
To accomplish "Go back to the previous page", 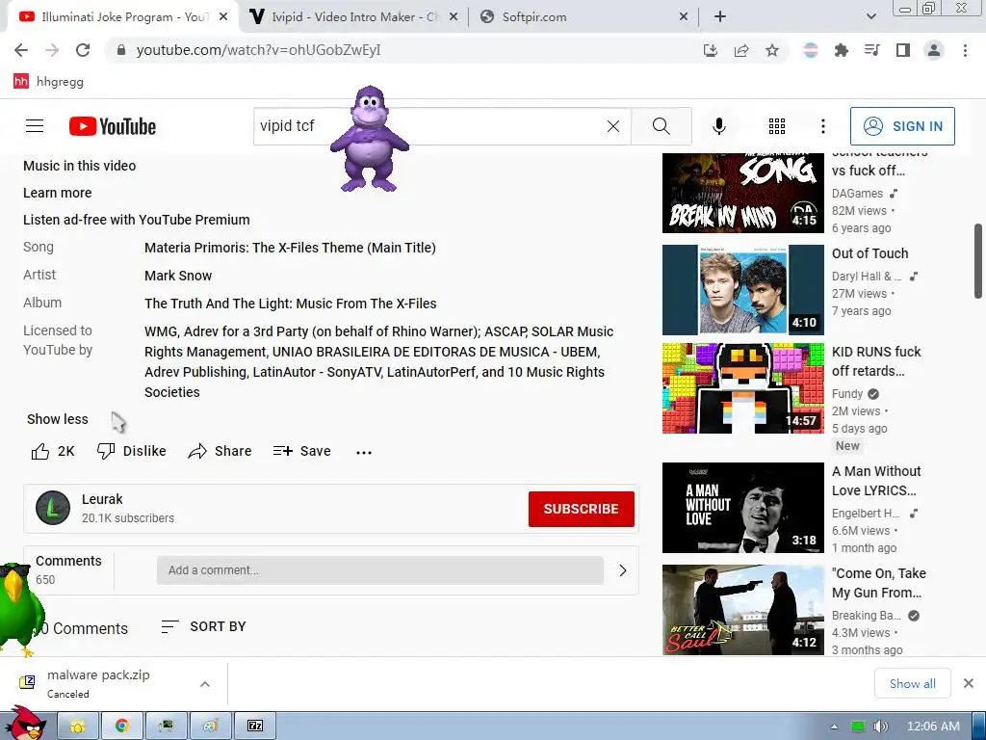I will tap(21, 50).
